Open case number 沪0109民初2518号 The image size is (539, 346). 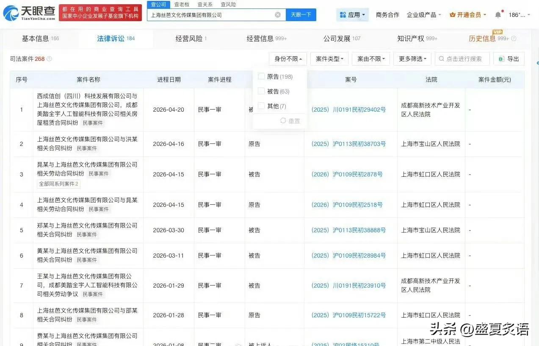[347, 205]
